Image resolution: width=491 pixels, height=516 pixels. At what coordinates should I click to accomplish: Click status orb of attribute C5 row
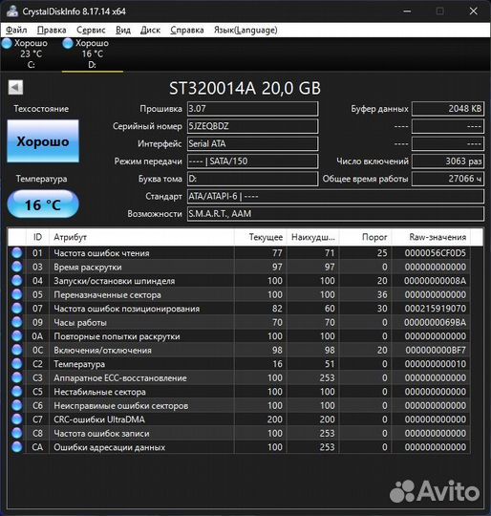pyautogui.click(x=17, y=392)
